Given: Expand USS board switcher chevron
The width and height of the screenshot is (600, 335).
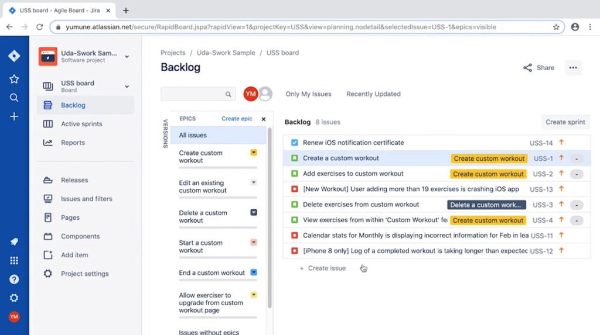Looking at the screenshot, I should (x=127, y=87).
